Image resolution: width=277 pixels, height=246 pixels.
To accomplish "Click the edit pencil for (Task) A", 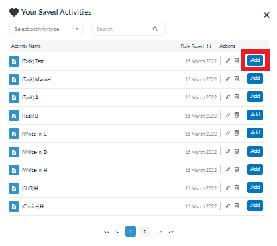I will pyautogui.click(x=228, y=97).
